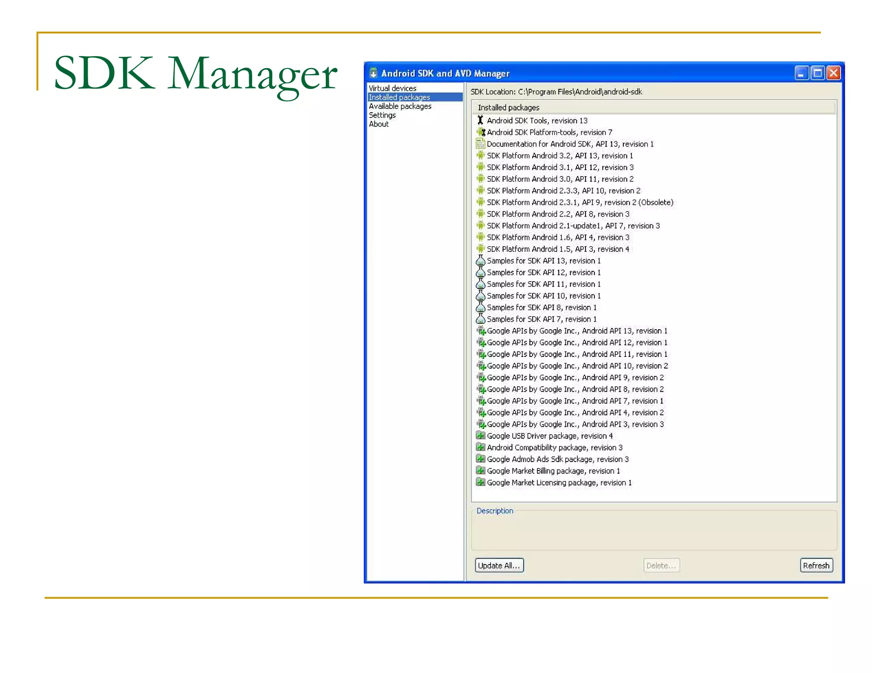Select 'Google APIs by Google Inc., Android API 9' text
This screenshot has width=872, height=673.
(575, 377)
